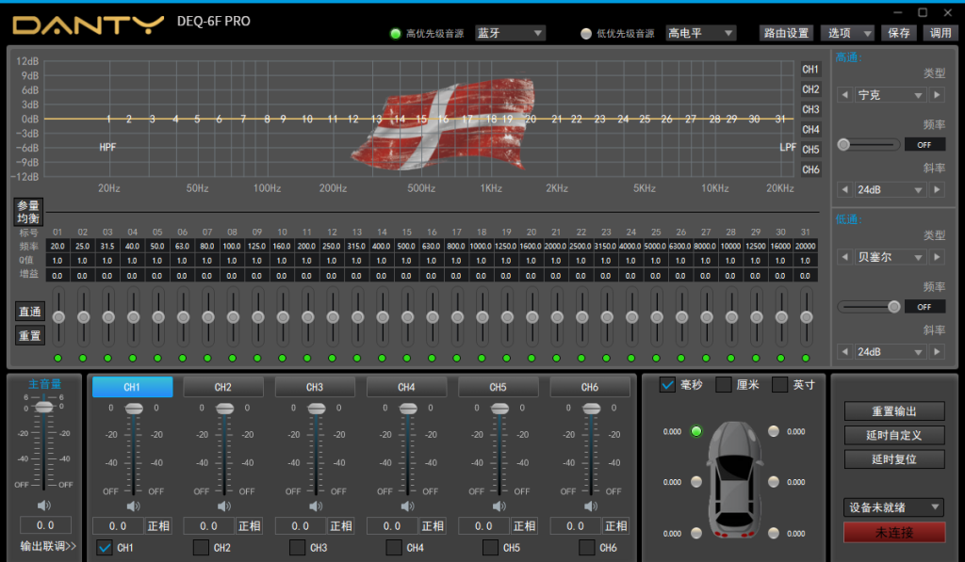Mute CH1 with its speaker icon
The height and width of the screenshot is (562, 965).
click(133, 506)
